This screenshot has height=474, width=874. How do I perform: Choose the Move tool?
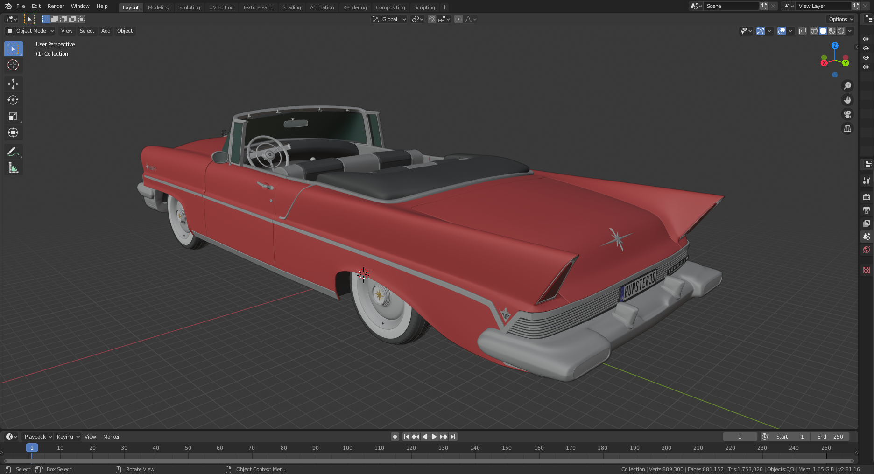coord(13,84)
